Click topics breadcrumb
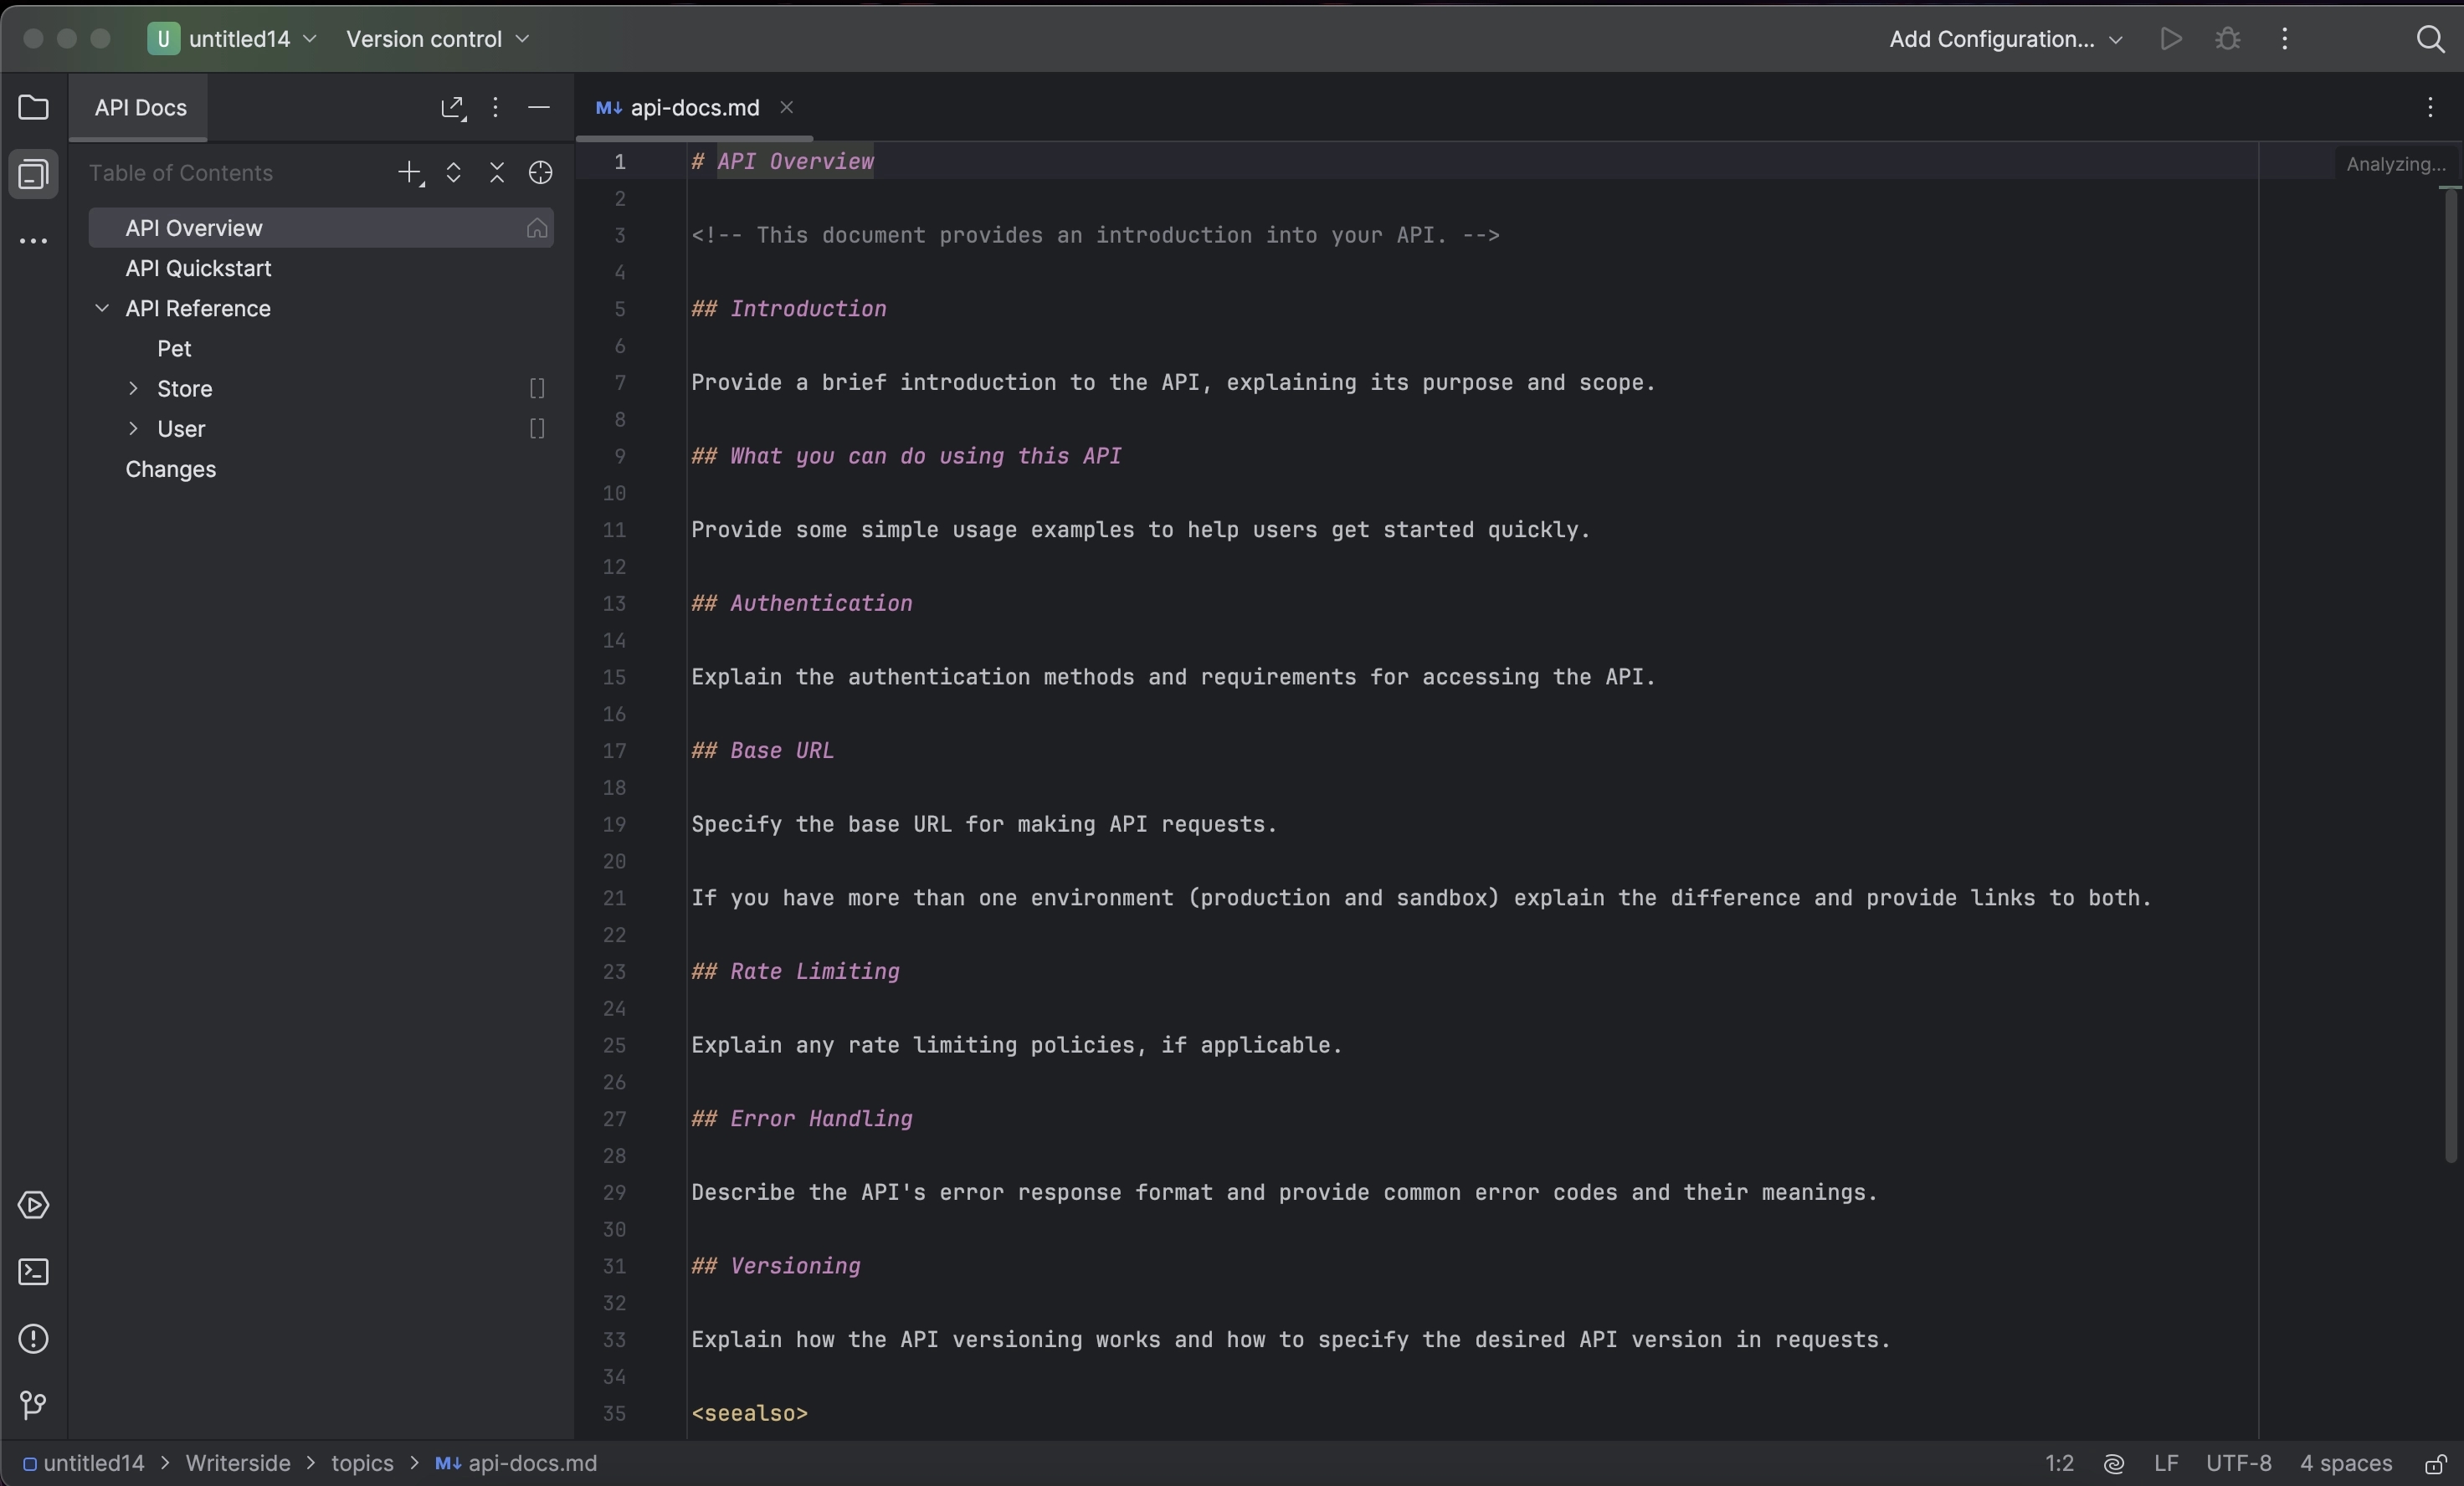The height and width of the screenshot is (1486, 2464). [362, 1464]
